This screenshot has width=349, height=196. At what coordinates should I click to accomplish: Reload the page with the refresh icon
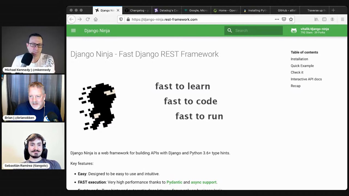[x=88, y=19]
